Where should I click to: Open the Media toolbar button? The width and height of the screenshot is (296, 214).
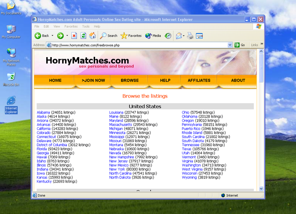click(x=153, y=36)
